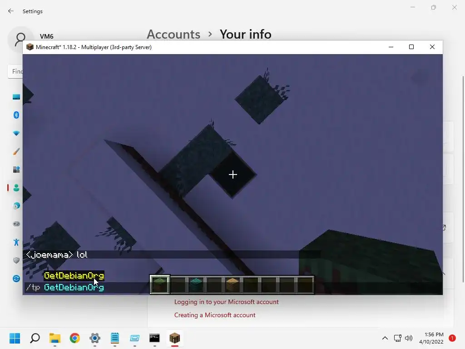This screenshot has height=349, width=465.
Task: Click the Accounts breadcrumb in Settings
Action: (x=173, y=34)
